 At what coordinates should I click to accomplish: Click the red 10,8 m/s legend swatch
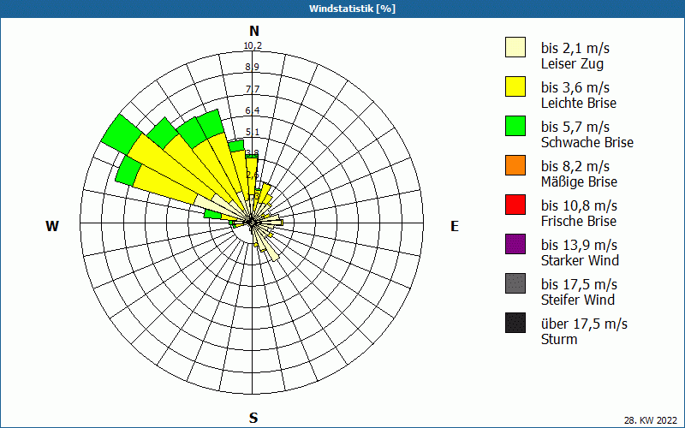[515, 205]
